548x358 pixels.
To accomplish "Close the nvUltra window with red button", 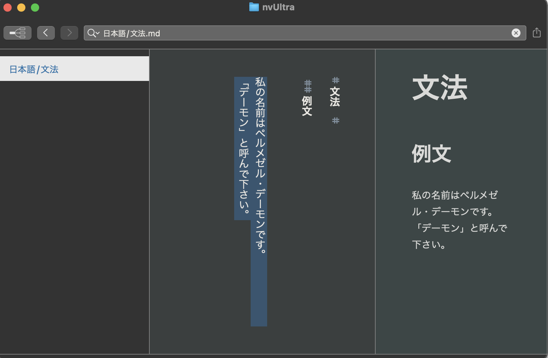I will point(8,8).
